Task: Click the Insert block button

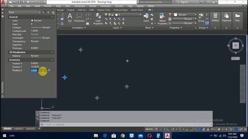Action: tap(146, 17)
